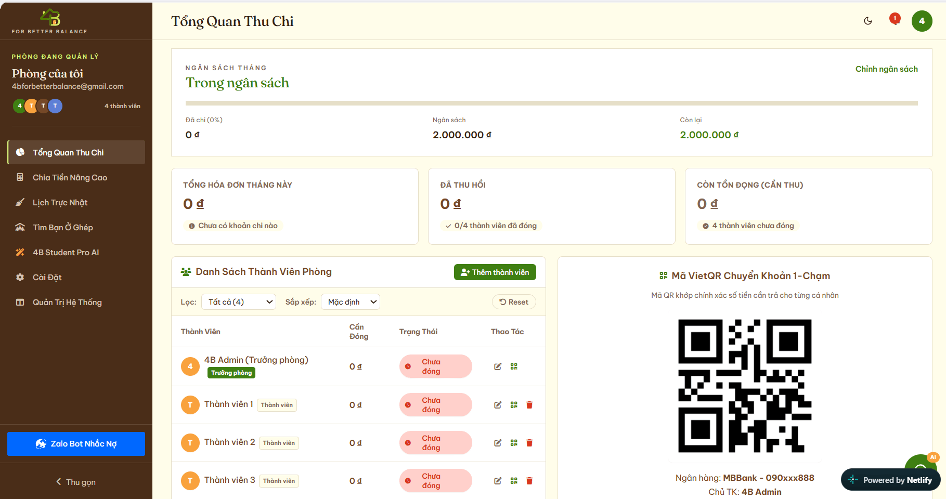Show QR code for Thành viên 3
This screenshot has height=499, width=946.
(x=514, y=481)
